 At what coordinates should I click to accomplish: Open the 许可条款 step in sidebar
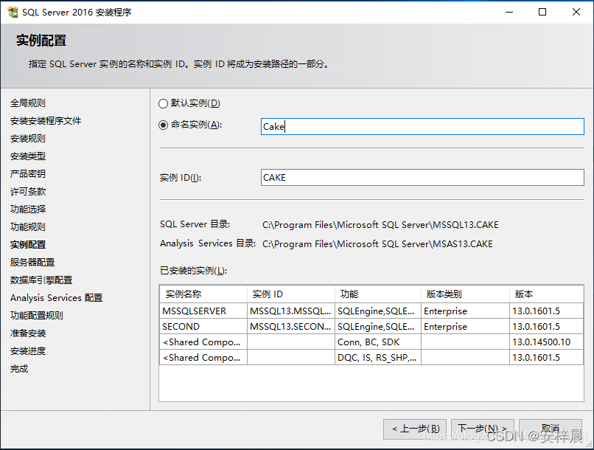28,192
